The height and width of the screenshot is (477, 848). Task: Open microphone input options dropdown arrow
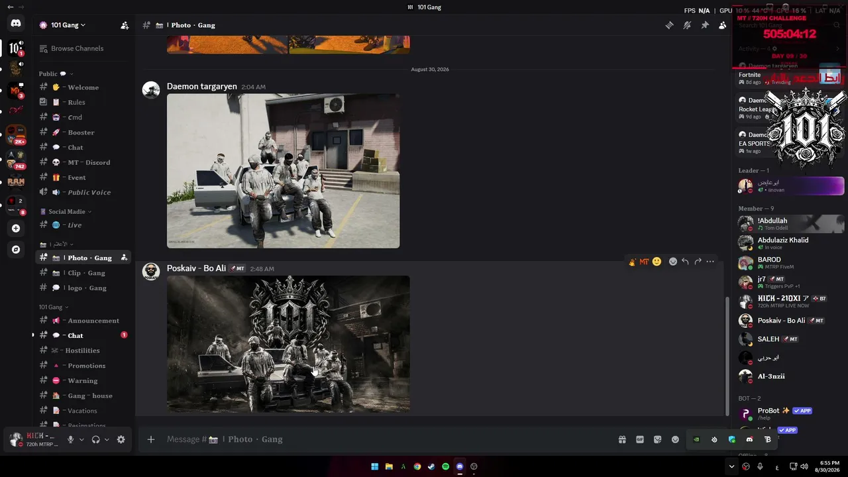pos(81,439)
